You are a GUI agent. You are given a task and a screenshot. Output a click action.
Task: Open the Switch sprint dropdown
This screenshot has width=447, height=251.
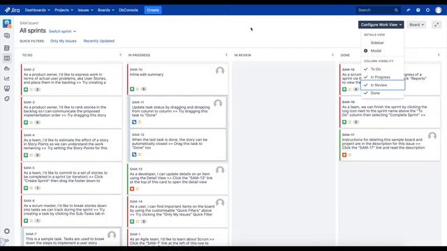click(x=62, y=31)
